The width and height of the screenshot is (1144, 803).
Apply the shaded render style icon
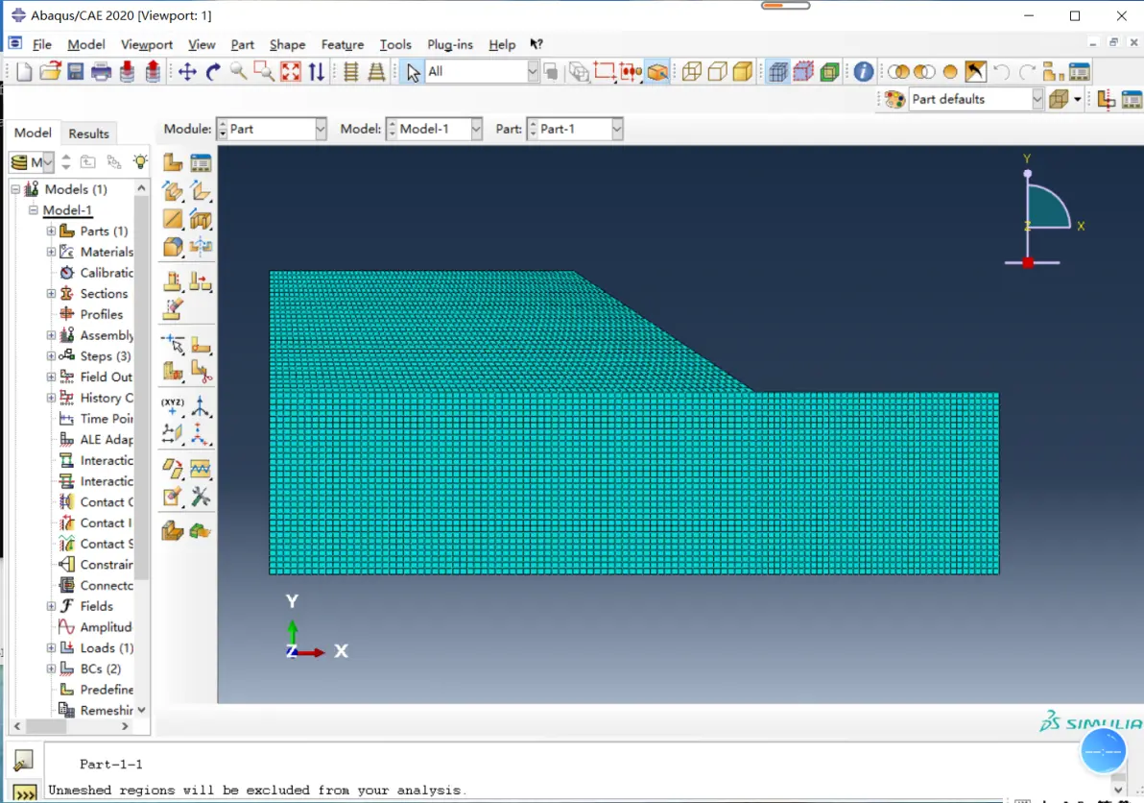[743, 71]
